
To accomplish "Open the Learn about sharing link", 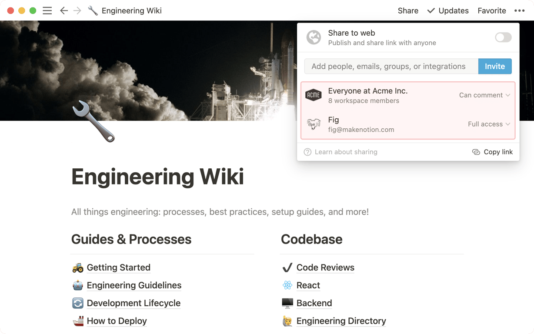I will tap(346, 152).
